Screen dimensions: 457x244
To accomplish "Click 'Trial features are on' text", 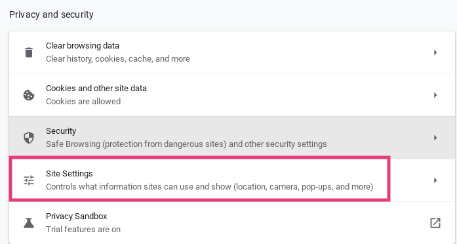I will coord(83,230).
